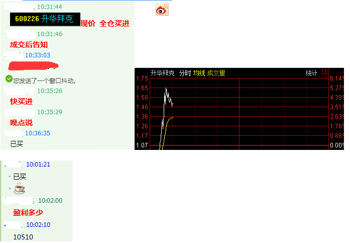
Task: Click the value 10510
Action: click(23, 237)
